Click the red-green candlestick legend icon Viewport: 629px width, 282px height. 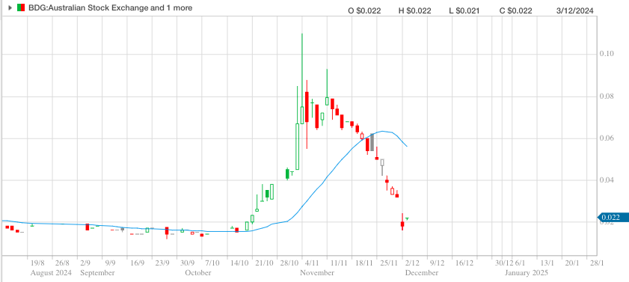tap(21, 8)
